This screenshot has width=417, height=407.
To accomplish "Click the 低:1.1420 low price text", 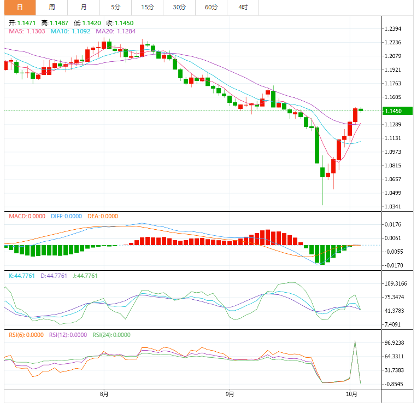I will [87, 23].
